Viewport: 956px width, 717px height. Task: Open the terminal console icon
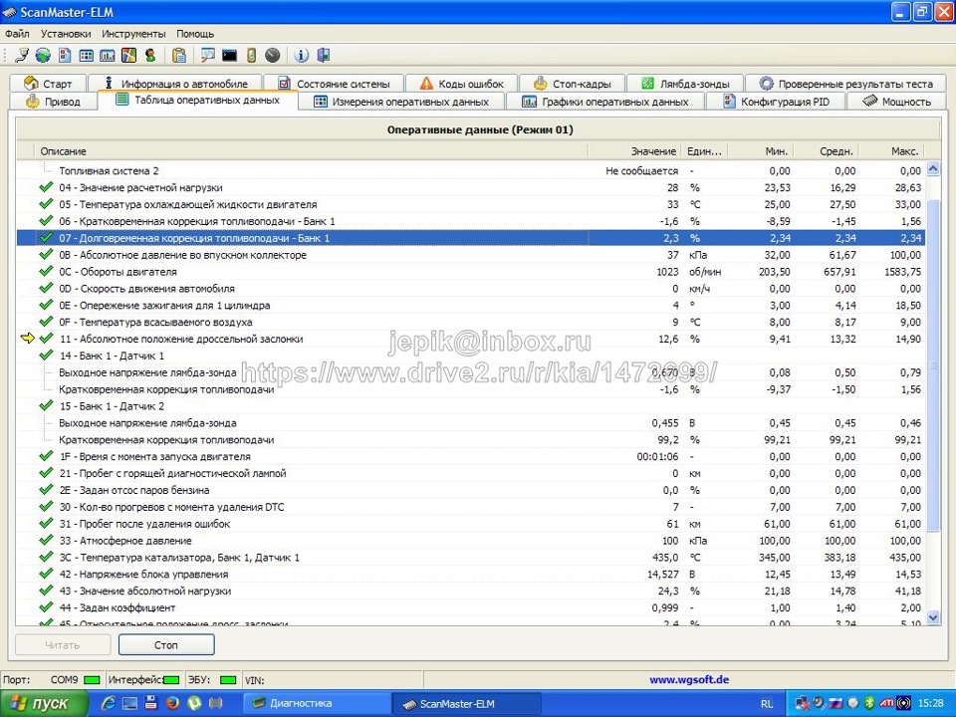[227, 55]
